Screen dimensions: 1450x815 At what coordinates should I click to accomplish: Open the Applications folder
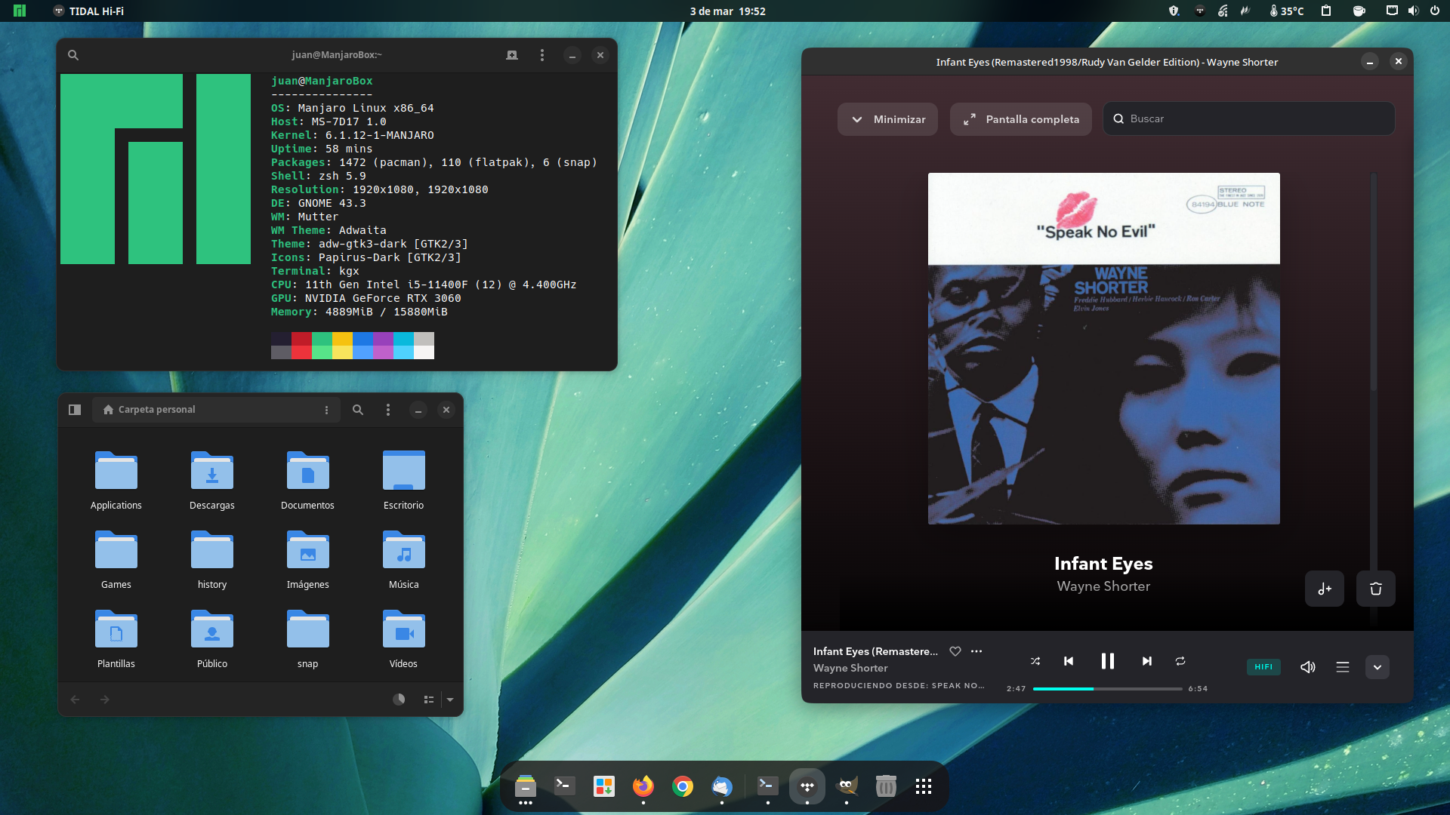pyautogui.click(x=116, y=480)
